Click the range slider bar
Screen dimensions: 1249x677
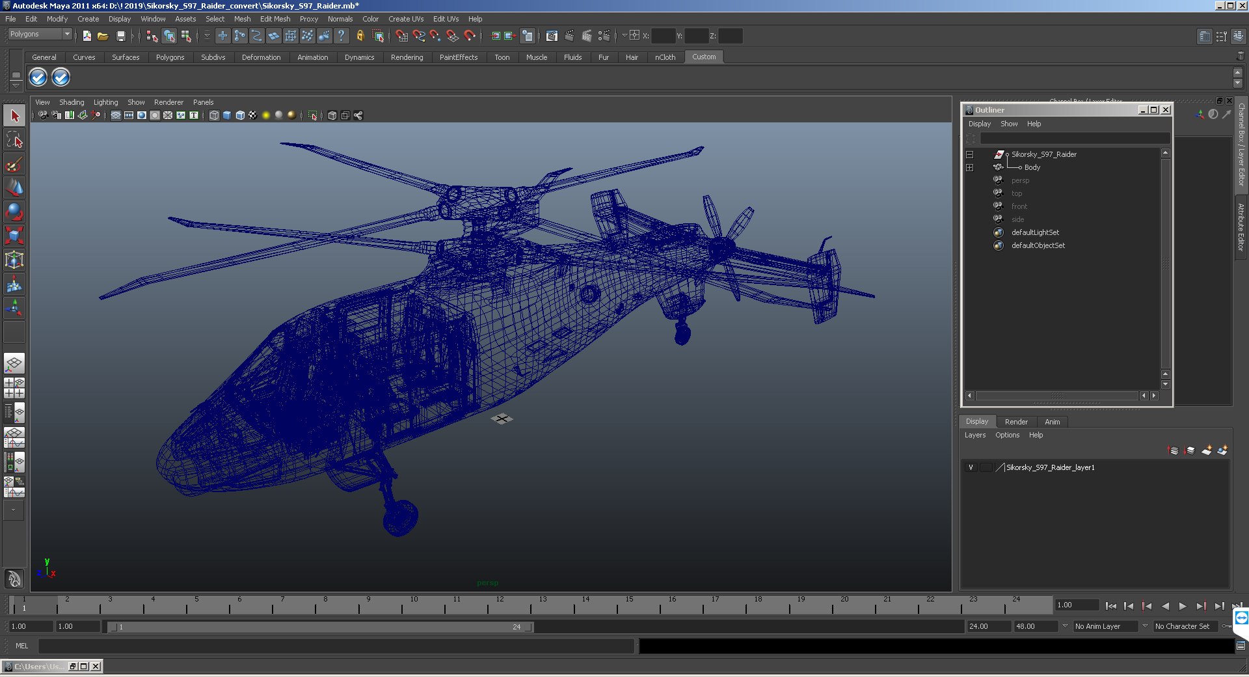coord(321,627)
